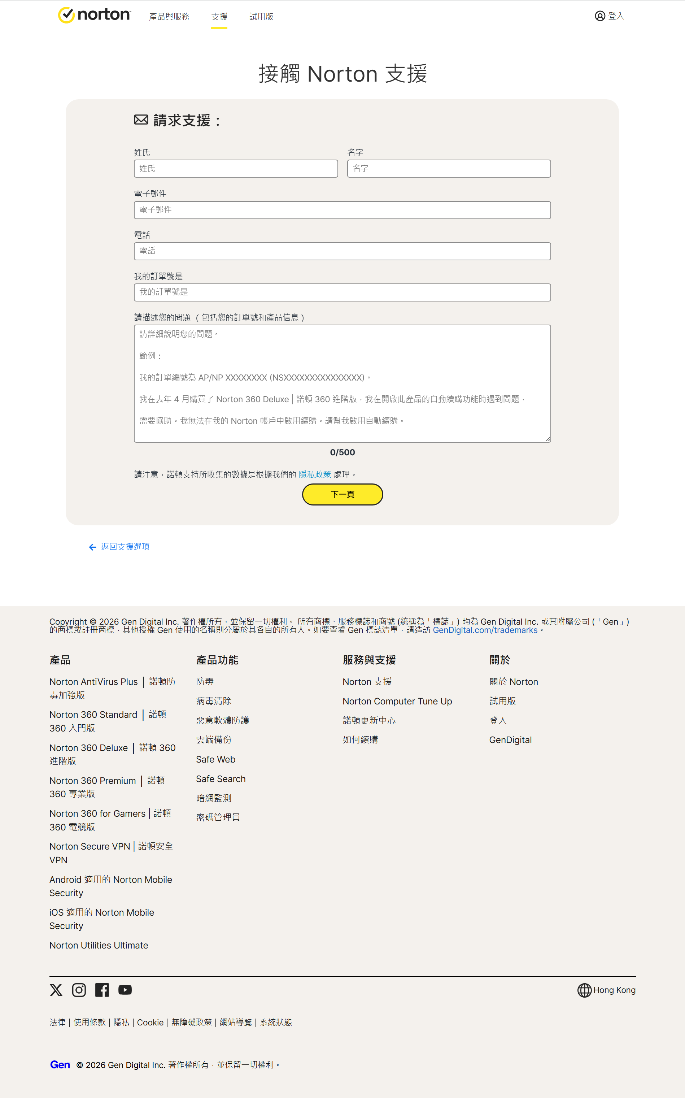Select the 支援 navigation tab

219,17
